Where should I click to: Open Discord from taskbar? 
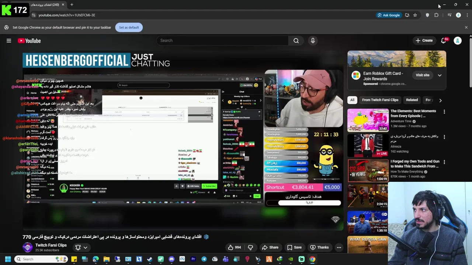pyautogui.click(x=171, y=259)
